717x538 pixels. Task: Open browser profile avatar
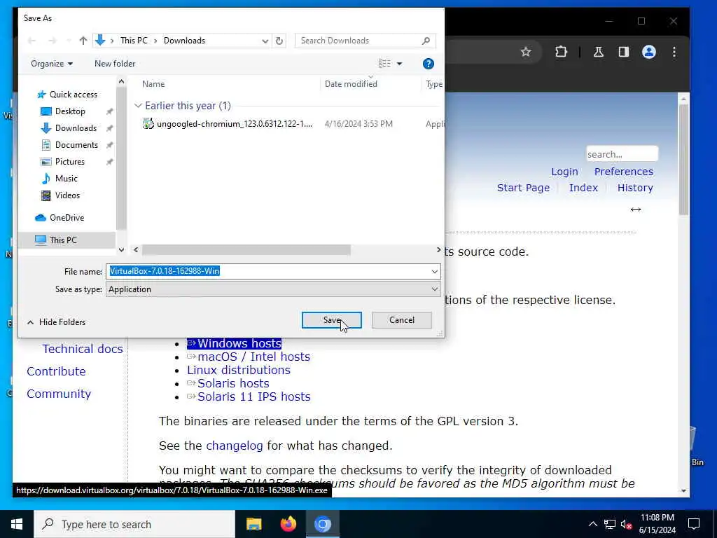tap(649, 52)
